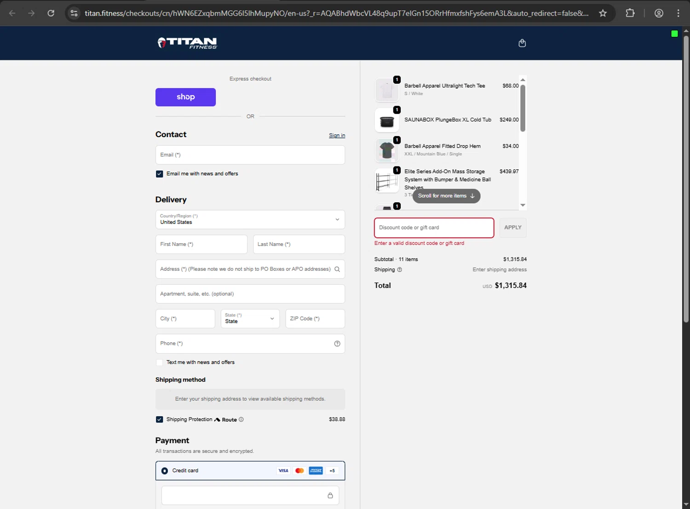Click the $439.97 item price
Viewport: 690px width, 509px height.
point(509,172)
